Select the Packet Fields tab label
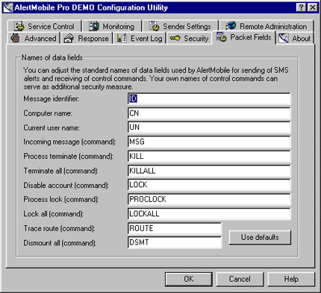This screenshot has height=293, width=321. [x=250, y=37]
